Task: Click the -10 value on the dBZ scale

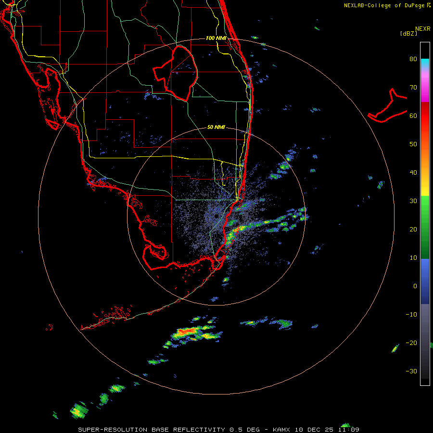Action: tap(411, 315)
